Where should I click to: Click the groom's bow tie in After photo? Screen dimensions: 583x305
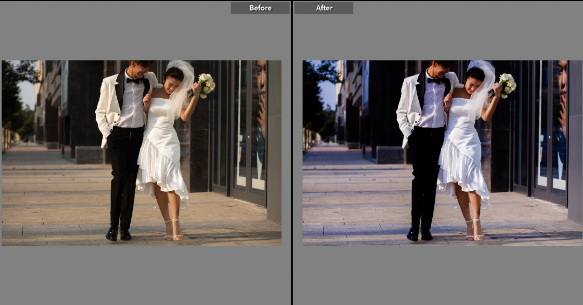pyautogui.click(x=434, y=81)
